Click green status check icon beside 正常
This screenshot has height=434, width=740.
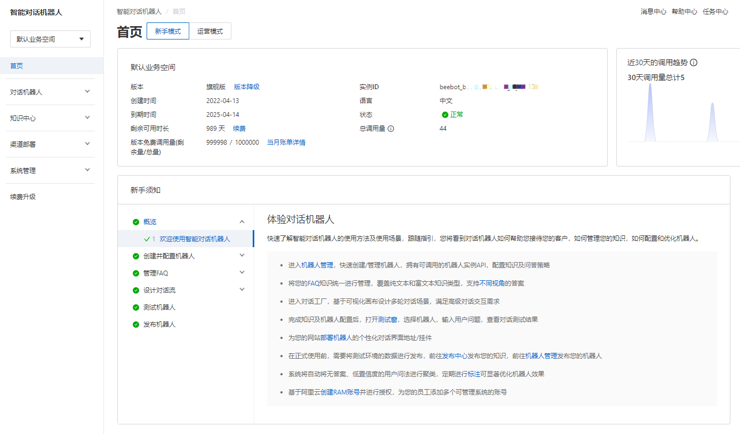(445, 115)
